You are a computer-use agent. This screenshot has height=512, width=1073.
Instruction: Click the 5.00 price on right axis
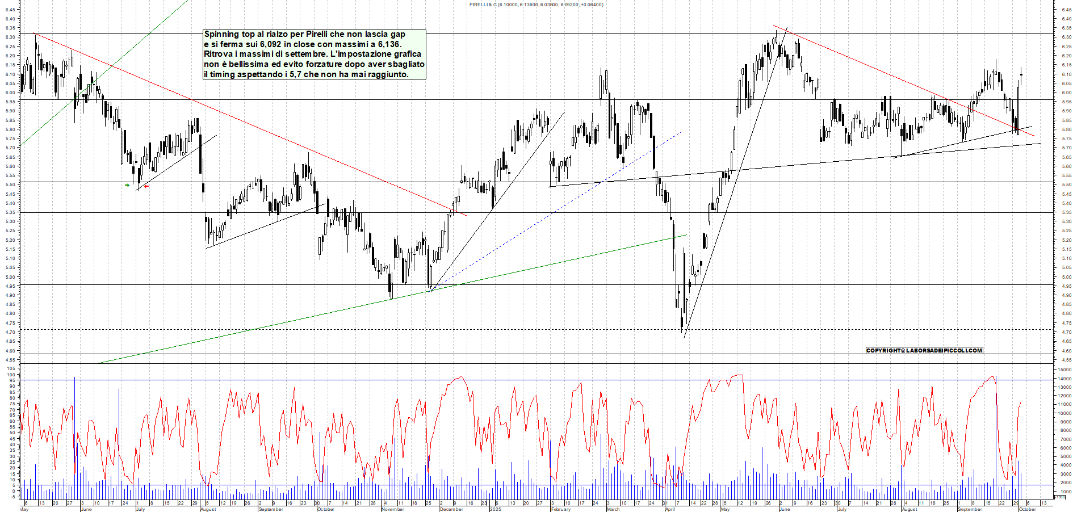click(1066, 277)
